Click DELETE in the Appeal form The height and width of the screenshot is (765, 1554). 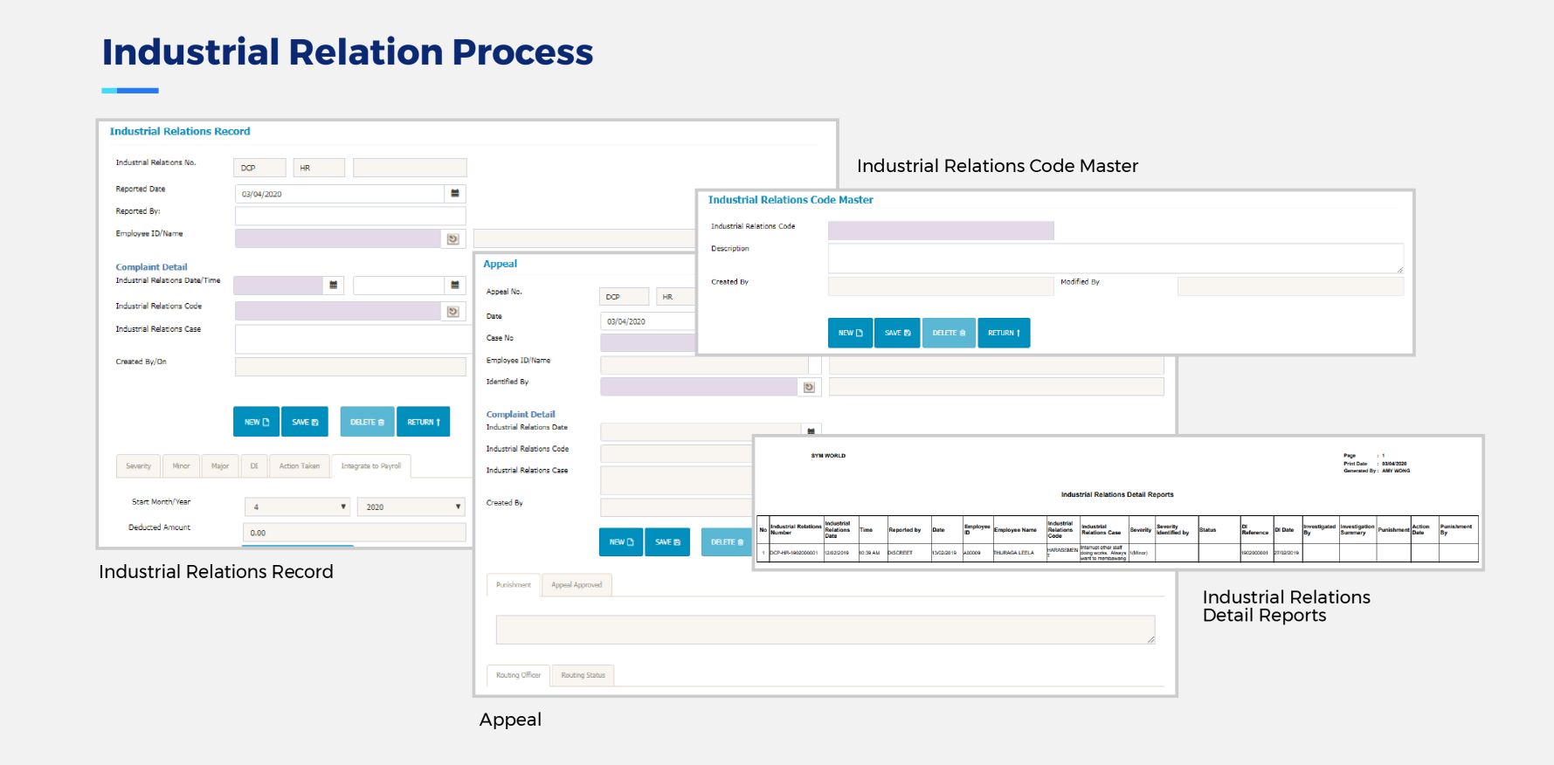[727, 542]
